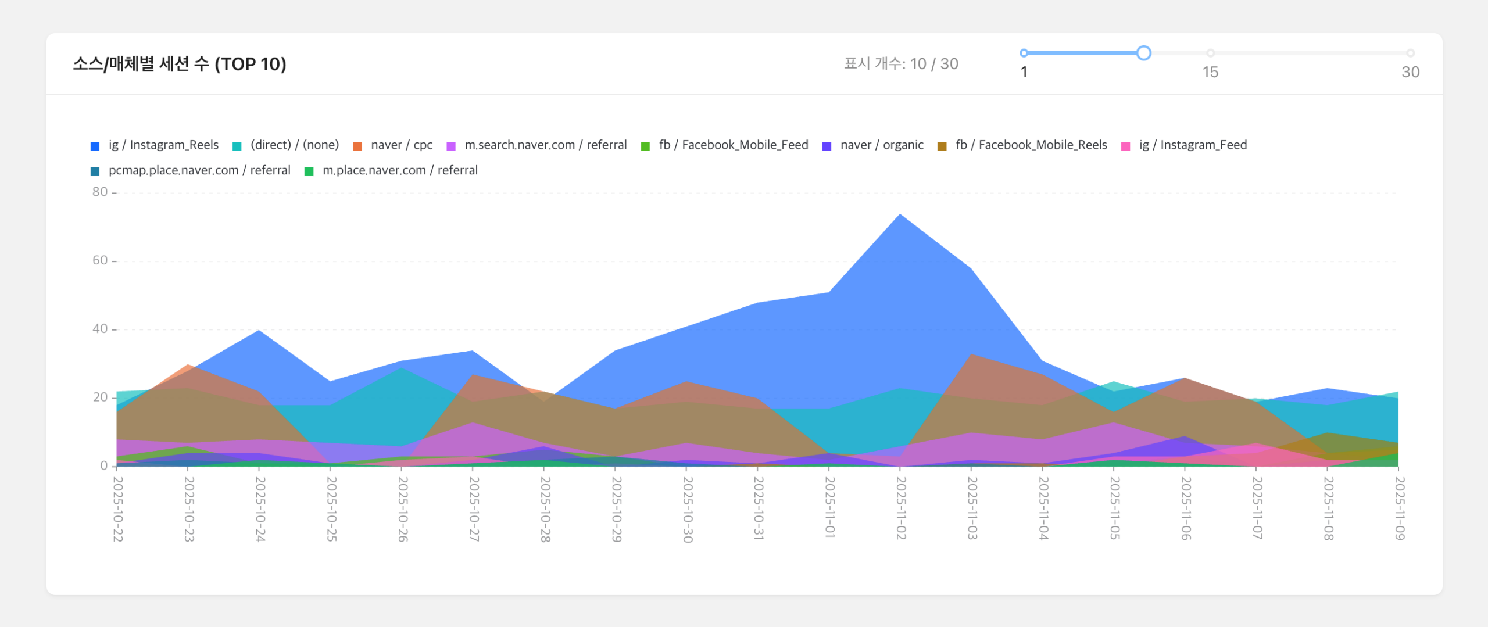Click the naver / organic legend swatch
Viewport: 1488px width, 627px height.
click(827, 146)
